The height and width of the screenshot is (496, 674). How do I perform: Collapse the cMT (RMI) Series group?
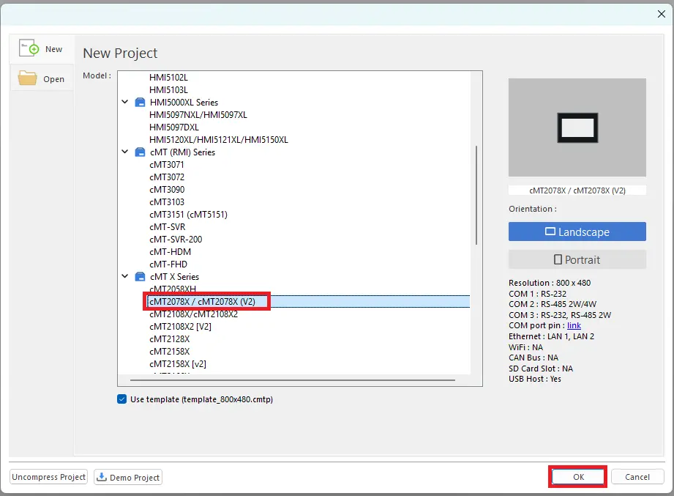[124, 152]
